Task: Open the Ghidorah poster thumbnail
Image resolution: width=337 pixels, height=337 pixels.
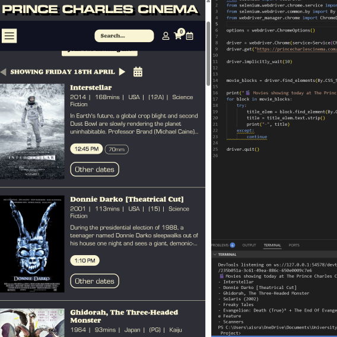Action: pyautogui.click(x=32, y=323)
